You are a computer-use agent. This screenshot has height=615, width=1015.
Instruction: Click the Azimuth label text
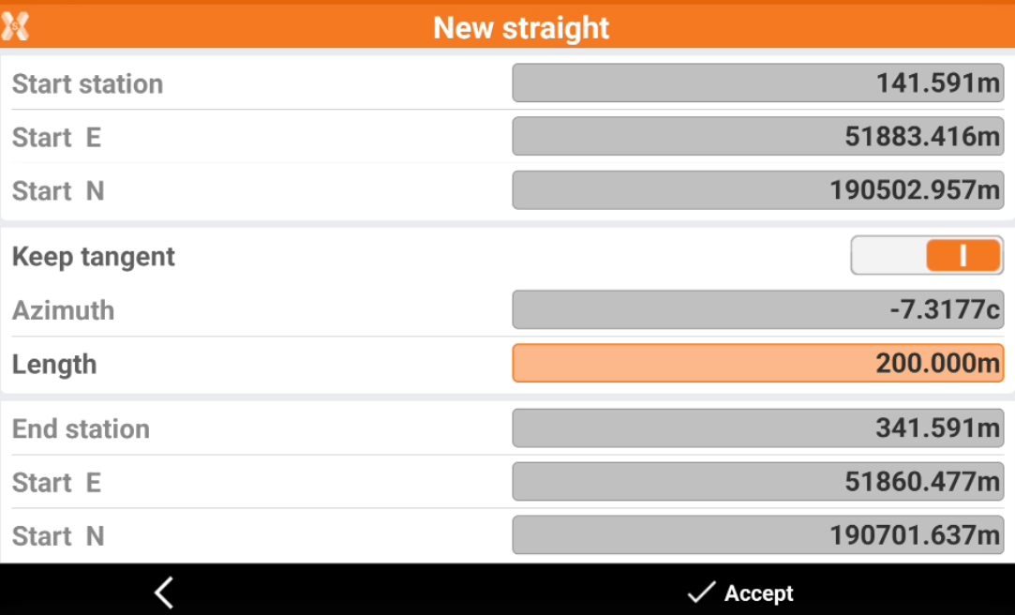(x=64, y=310)
